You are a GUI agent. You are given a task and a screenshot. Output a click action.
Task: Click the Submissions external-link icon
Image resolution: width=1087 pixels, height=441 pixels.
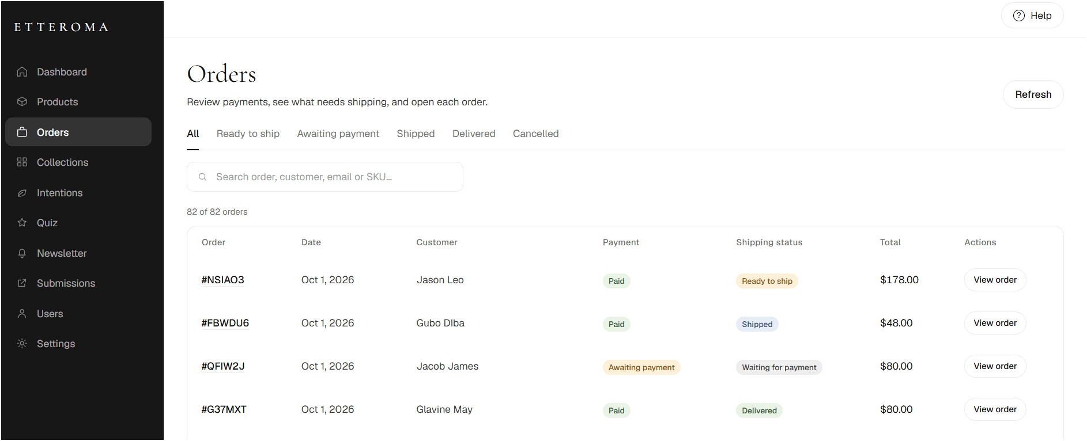pos(22,283)
